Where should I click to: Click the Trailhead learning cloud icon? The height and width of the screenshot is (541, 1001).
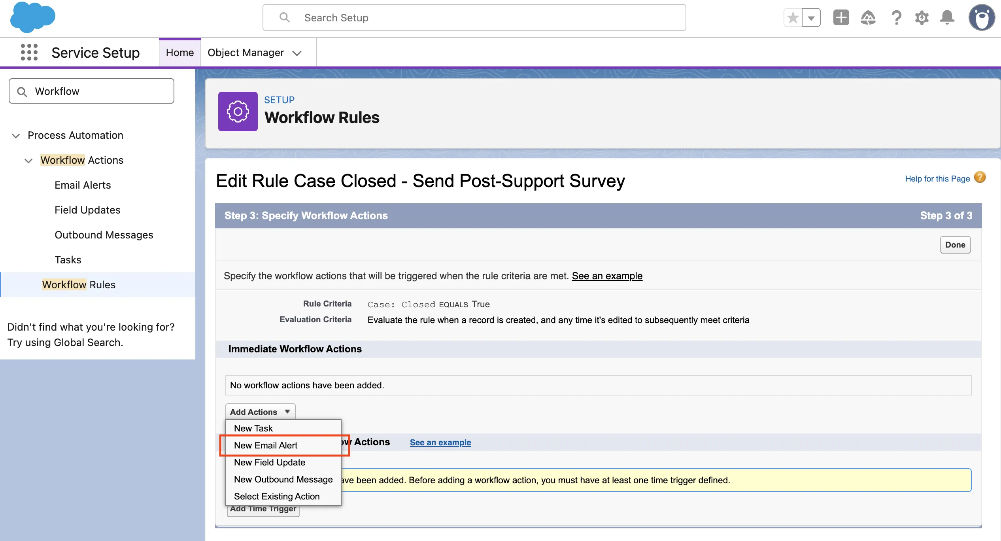[869, 17]
